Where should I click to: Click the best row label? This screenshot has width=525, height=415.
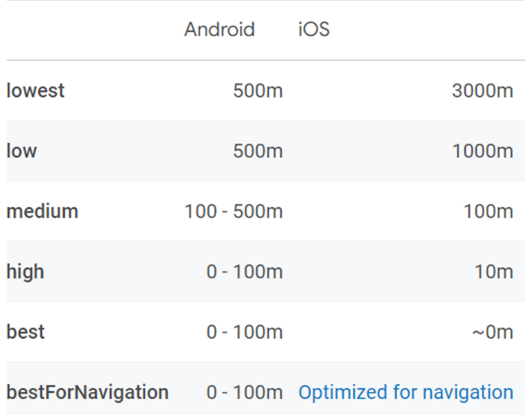[25, 332]
